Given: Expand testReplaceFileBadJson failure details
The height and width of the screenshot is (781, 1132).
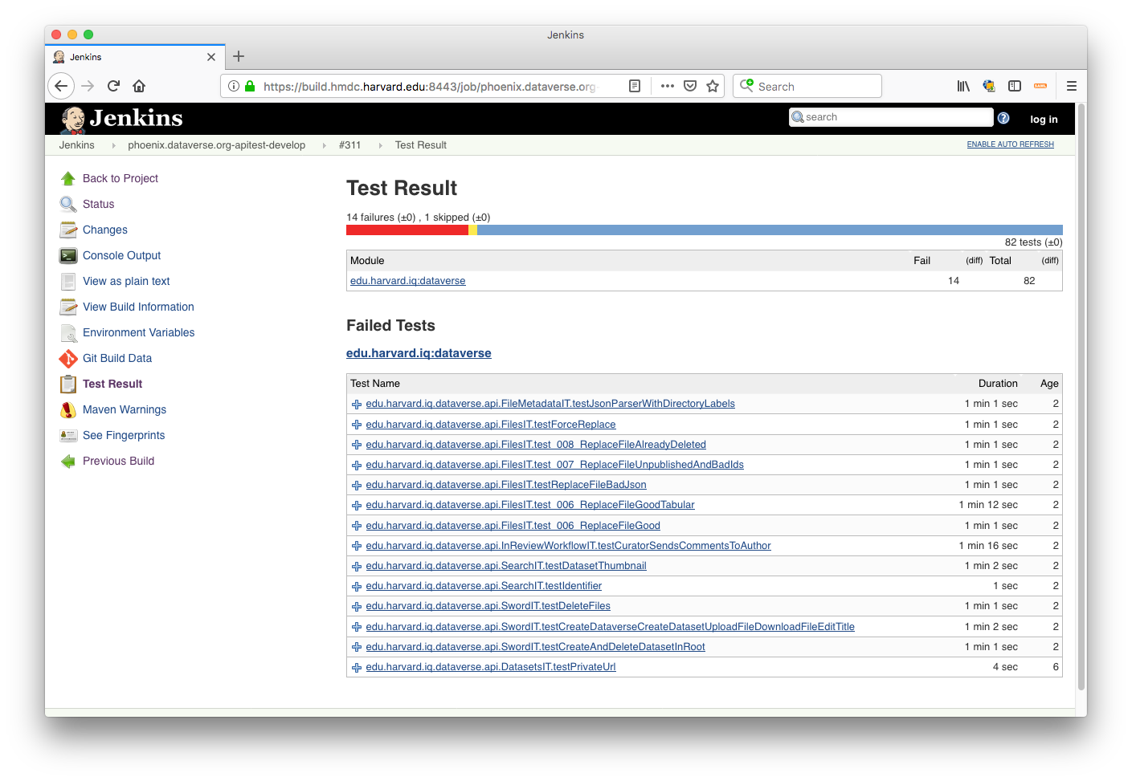Looking at the screenshot, I should (357, 485).
